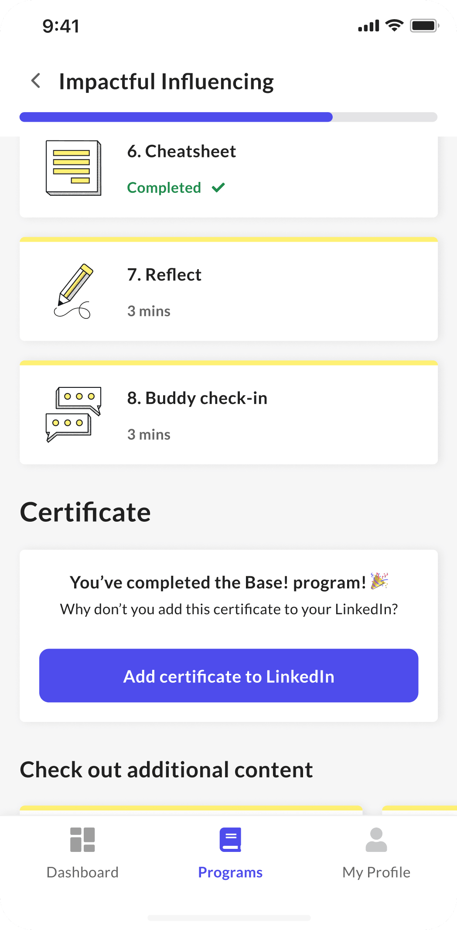457x930 pixels.
Task: Tap the Dashboard grid icon
Action: (82, 840)
